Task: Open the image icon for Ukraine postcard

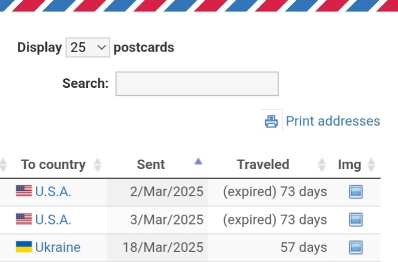Action: point(356,247)
